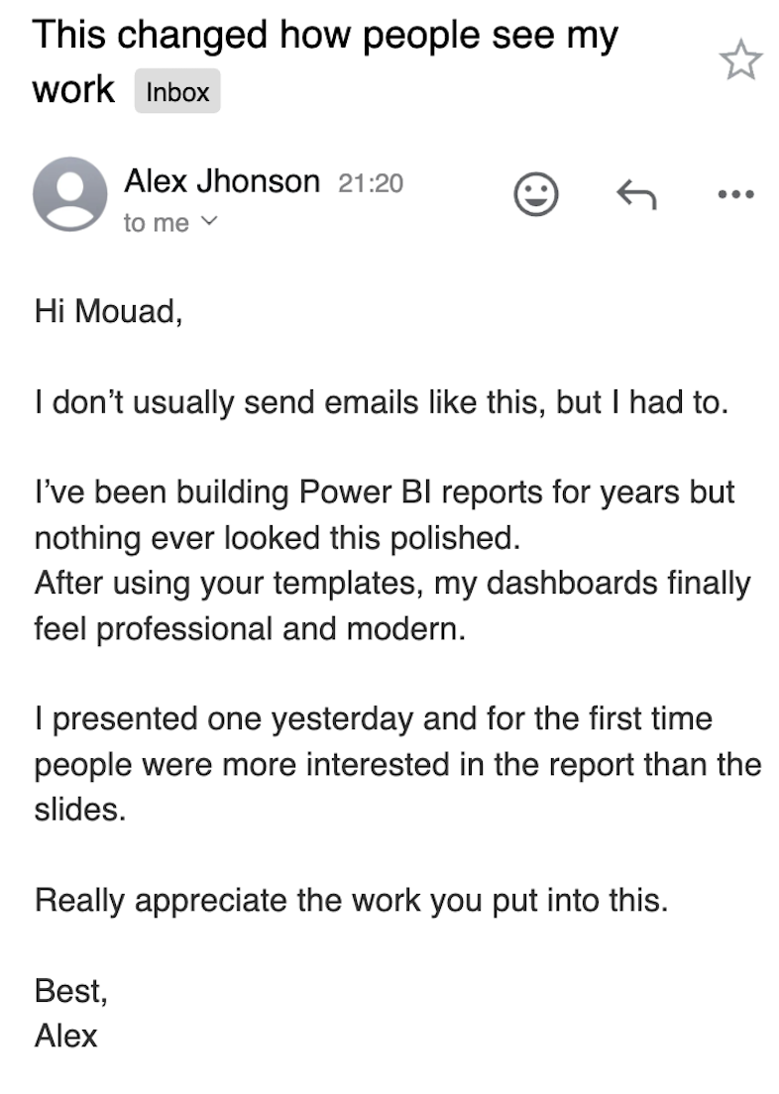The image size is (779, 1094).
Task: Click the 'to me' recipient text
Action: [156, 224]
